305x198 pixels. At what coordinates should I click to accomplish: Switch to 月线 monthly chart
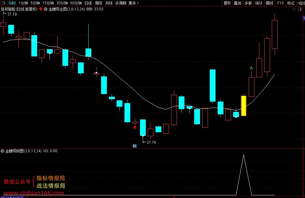click(x=109, y=3)
